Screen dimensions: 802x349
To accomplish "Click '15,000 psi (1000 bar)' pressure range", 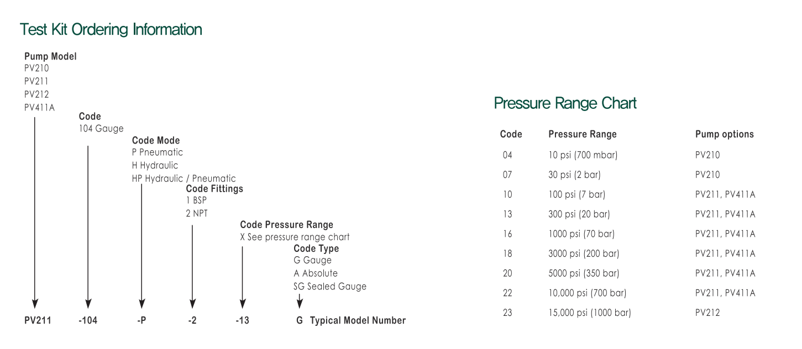I will click(589, 313).
